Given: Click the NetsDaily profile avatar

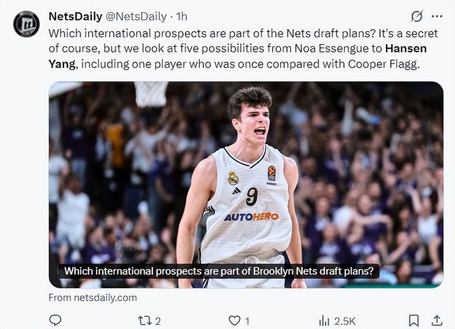Looking at the screenshot, I should tap(26, 23).
